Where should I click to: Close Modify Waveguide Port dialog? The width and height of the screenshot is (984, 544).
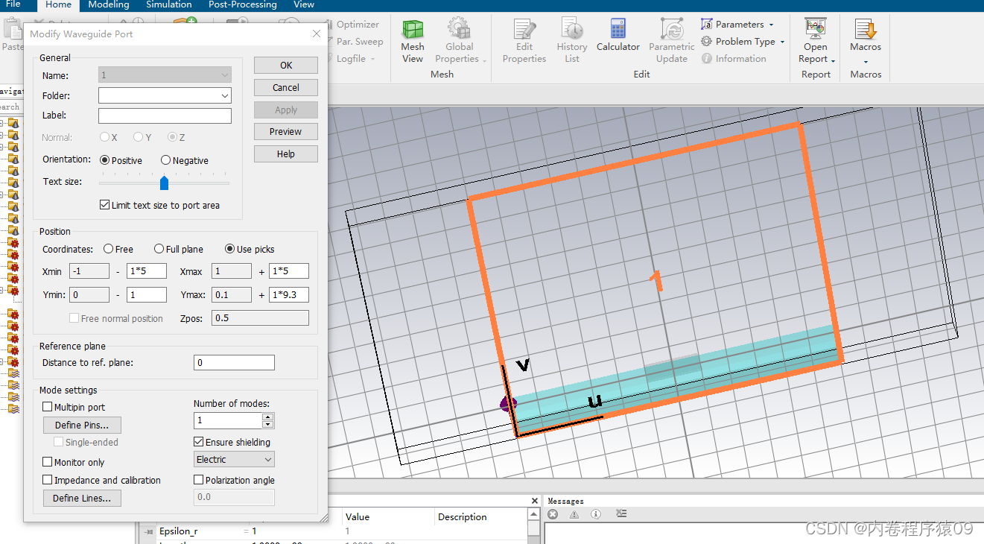[x=317, y=34]
